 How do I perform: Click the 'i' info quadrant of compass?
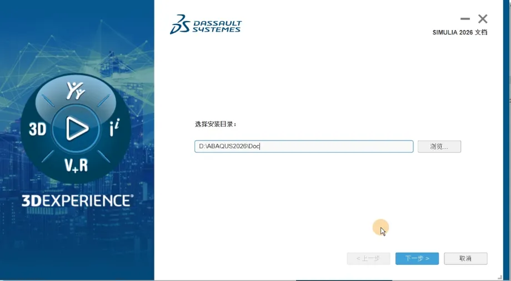pos(114,128)
